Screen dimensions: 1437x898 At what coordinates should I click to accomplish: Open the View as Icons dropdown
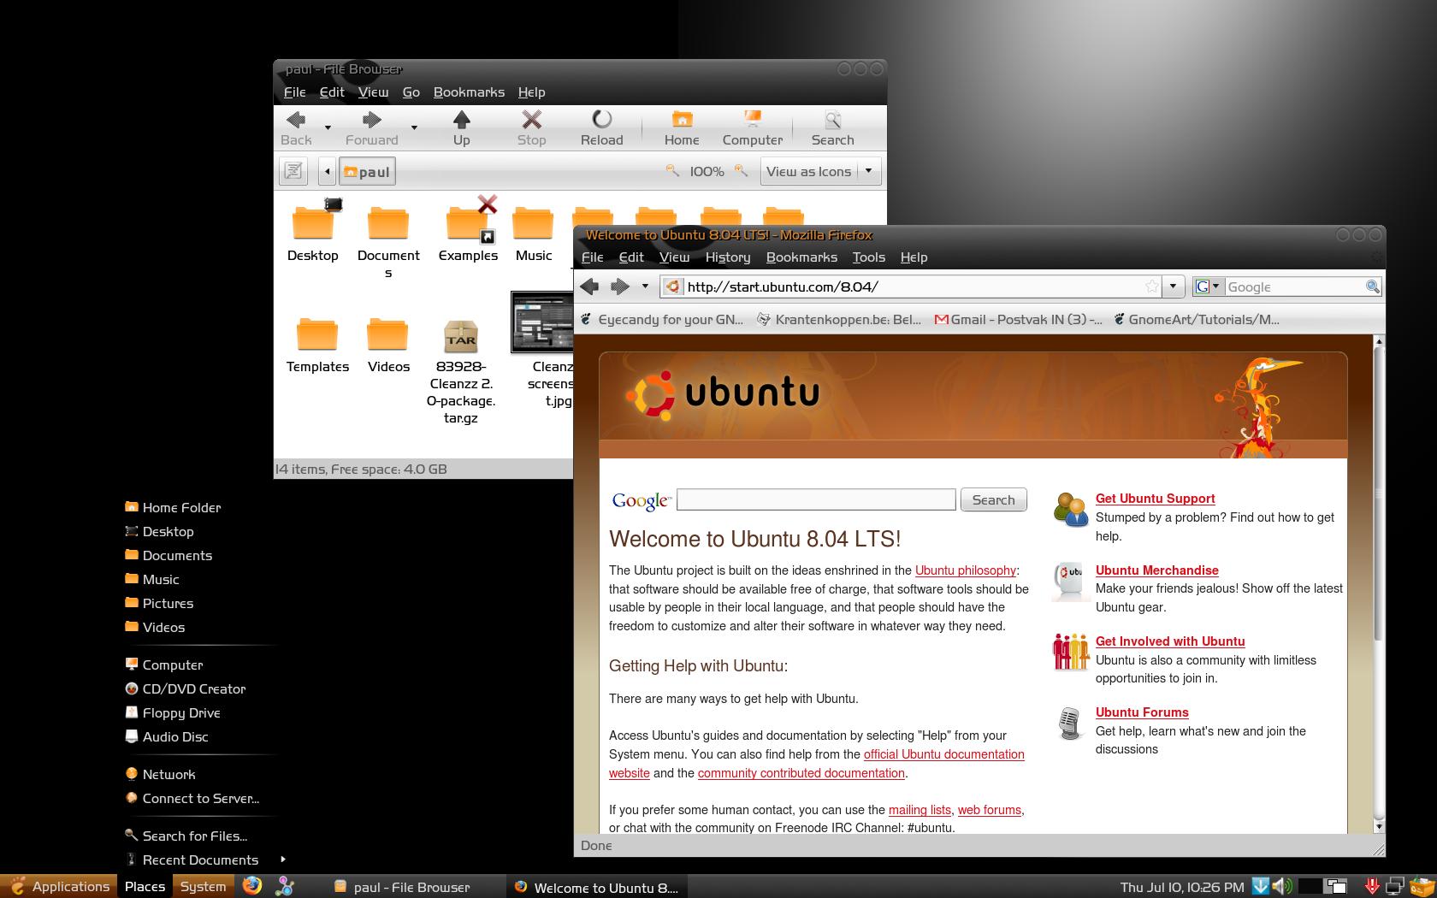coord(869,171)
